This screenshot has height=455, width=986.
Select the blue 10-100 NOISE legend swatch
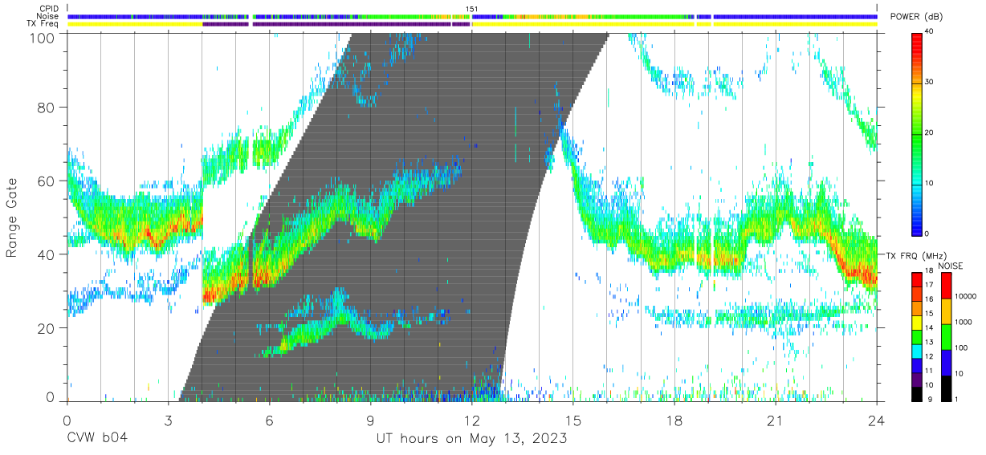click(x=946, y=362)
